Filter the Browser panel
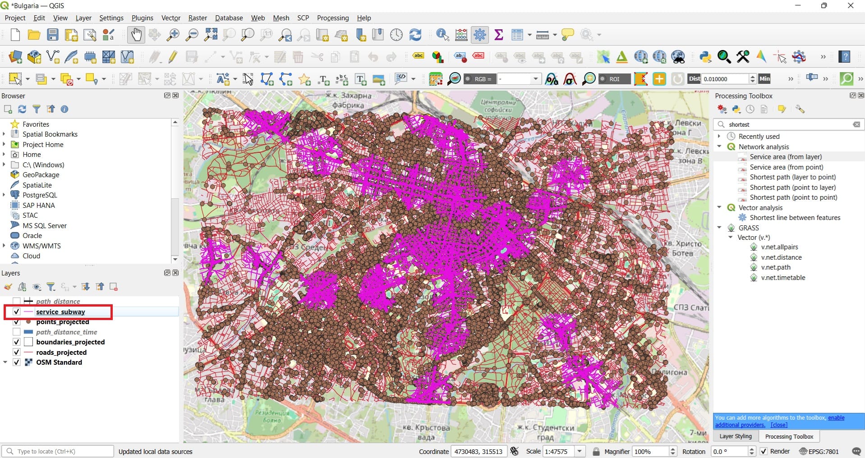 click(37, 109)
